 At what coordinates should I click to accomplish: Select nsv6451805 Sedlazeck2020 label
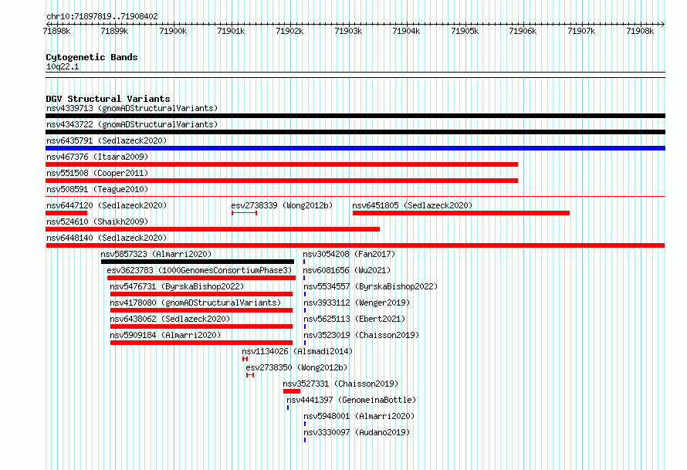[412, 205]
